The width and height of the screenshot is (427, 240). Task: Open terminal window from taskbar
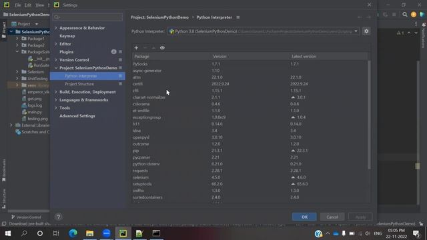click(x=156, y=233)
